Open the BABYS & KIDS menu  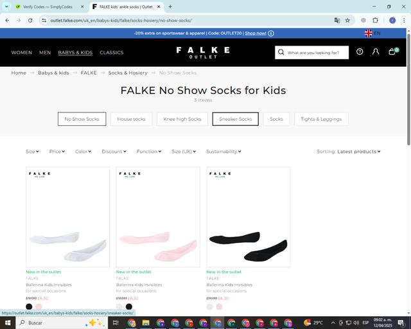coord(75,53)
